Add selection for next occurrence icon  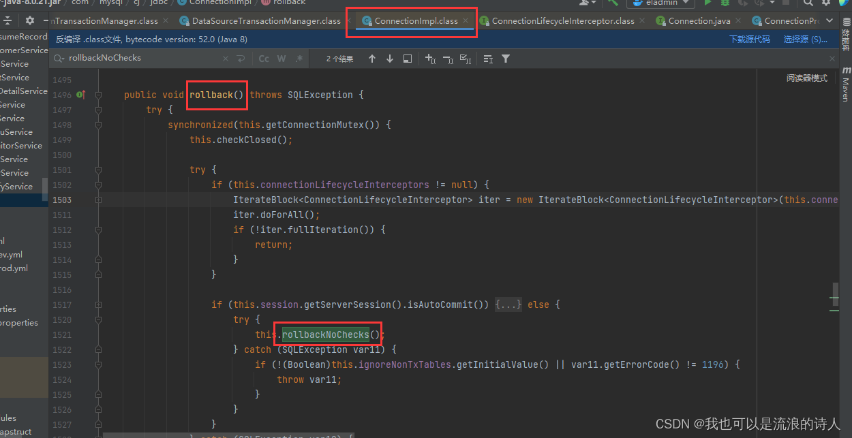click(431, 59)
